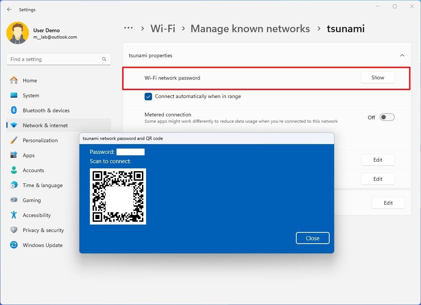Click the first Edit button below the dialog title bar

tap(378, 160)
